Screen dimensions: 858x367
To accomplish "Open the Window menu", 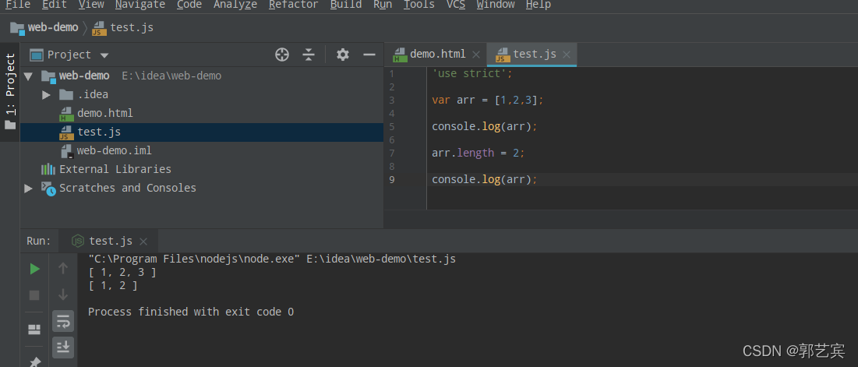I will [x=495, y=5].
